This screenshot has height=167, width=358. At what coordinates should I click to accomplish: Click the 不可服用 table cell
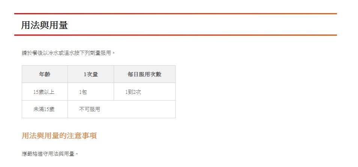click(x=89, y=109)
